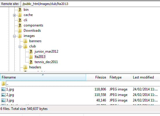Click the components folder question-mark icon

20,25
